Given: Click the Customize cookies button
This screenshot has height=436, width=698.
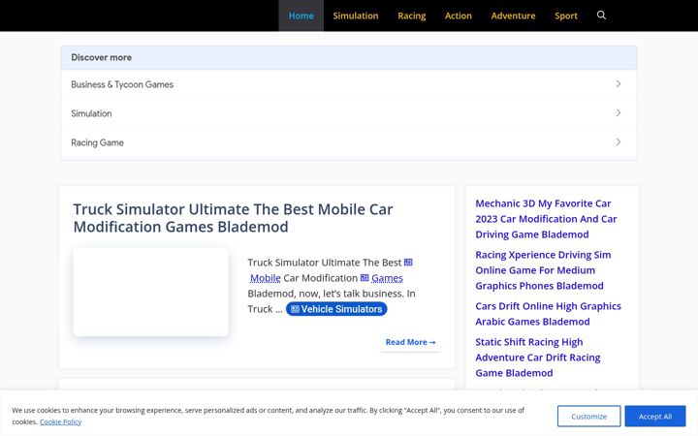Looking at the screenshot, I should point(589,417).
